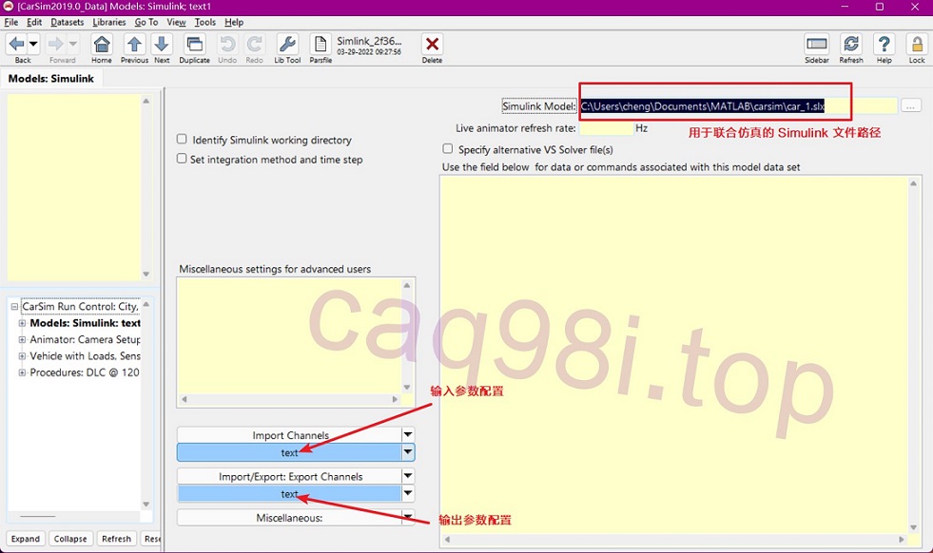
Task: Click the Redo icon
Action: [255, 44]
